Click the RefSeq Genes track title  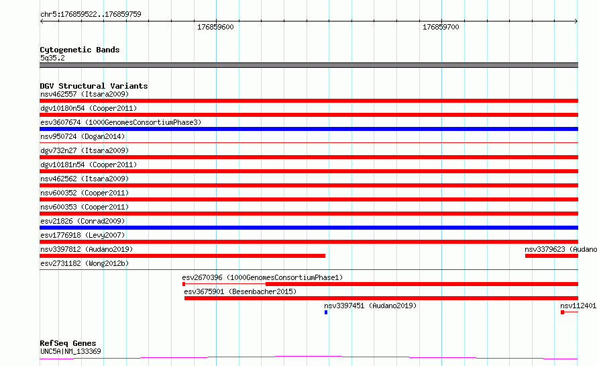click(68, 343)
